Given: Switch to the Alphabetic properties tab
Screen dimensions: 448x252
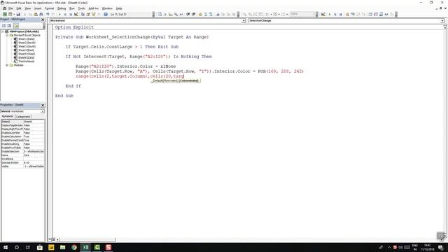Looking at the screenshot, I should (8, 116).
